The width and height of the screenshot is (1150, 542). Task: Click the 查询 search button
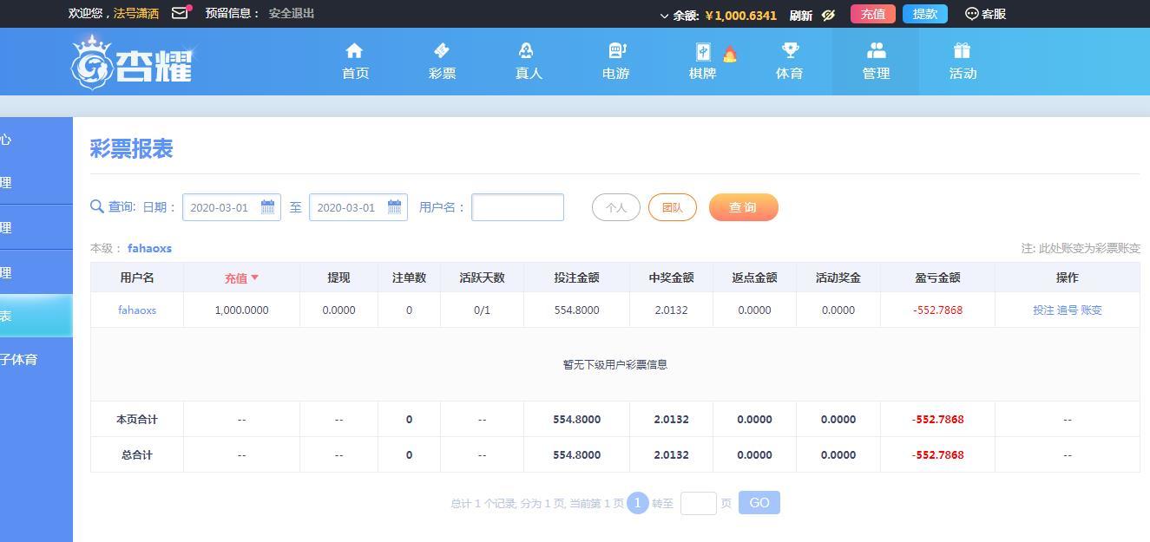(x=744, y=207)
